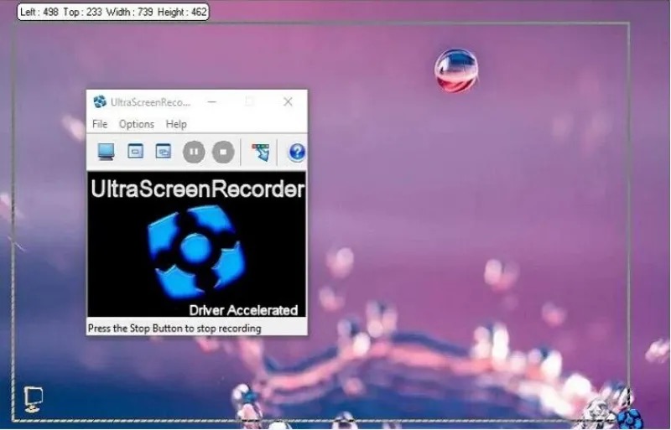
Task: Click the desktop computer icon in the corner
Action: coord(33,399)
